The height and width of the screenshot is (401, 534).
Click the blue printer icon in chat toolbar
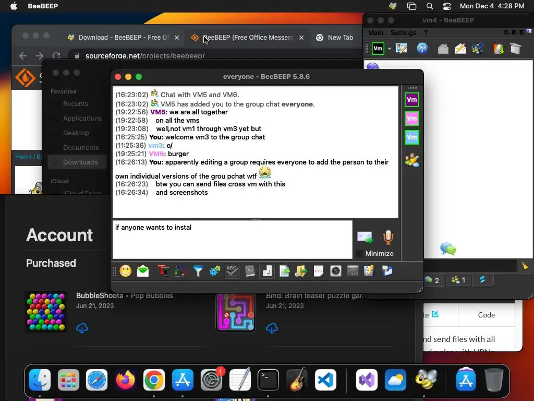pos(387,271)
